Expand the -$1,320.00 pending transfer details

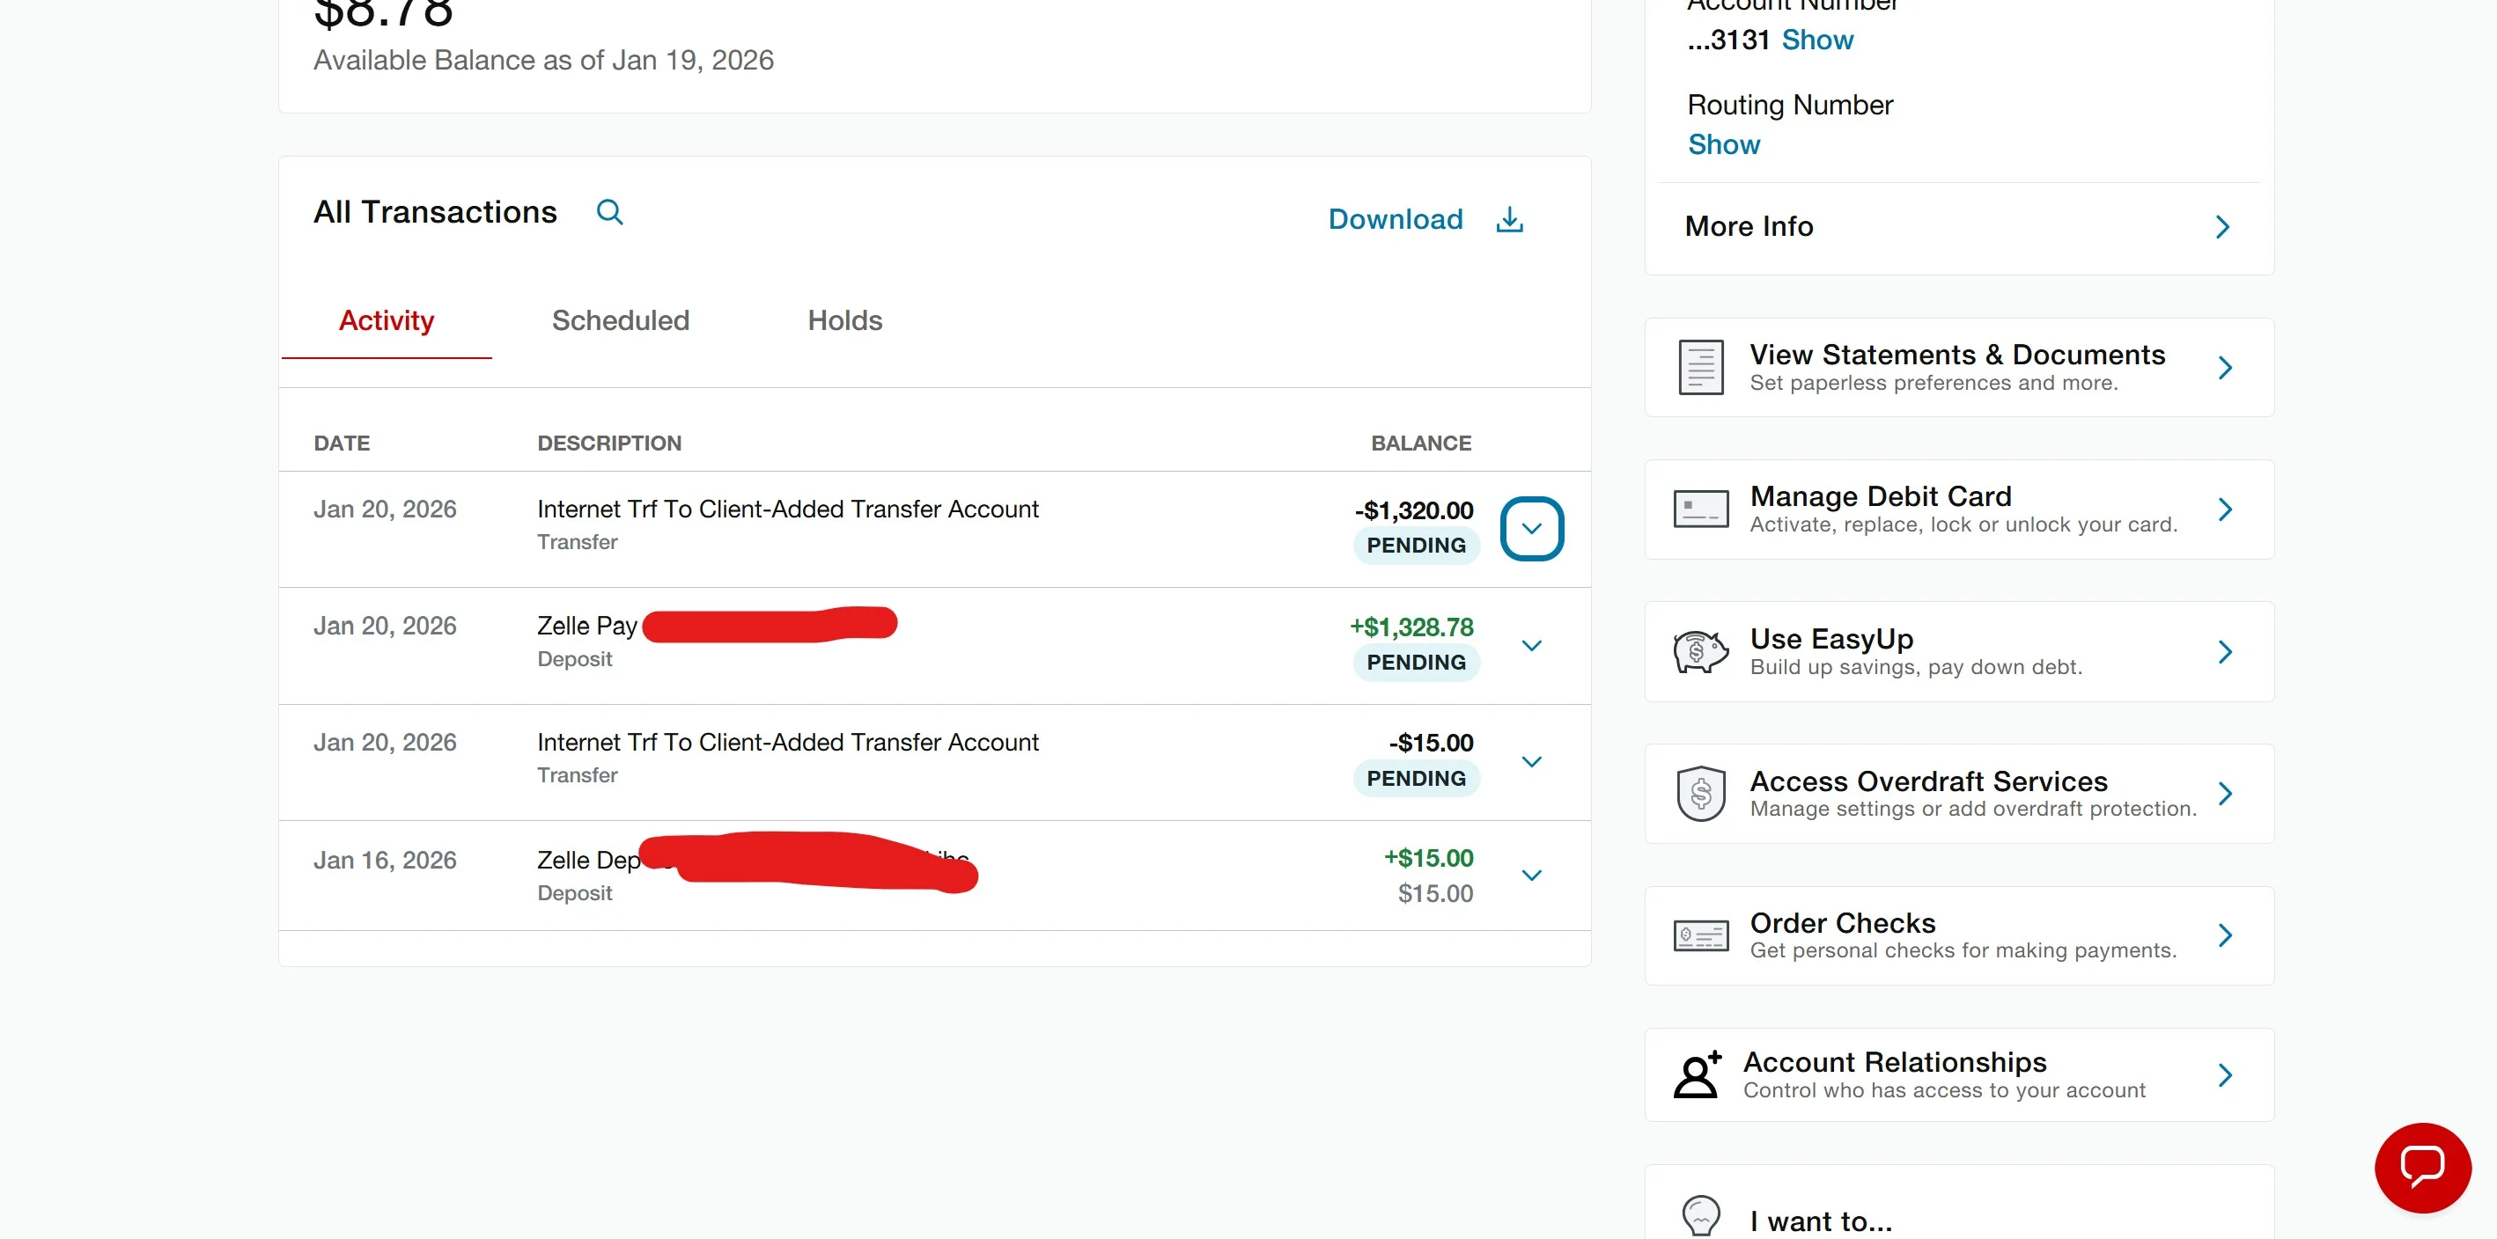click(1531, 528)
